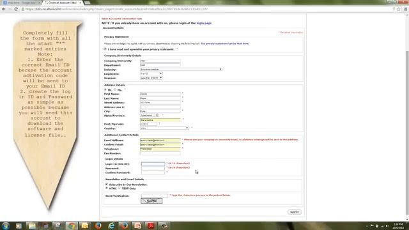Focus the Confirm Email field
Viewport: 409px width, 230px height.
[x=160, y=144]
